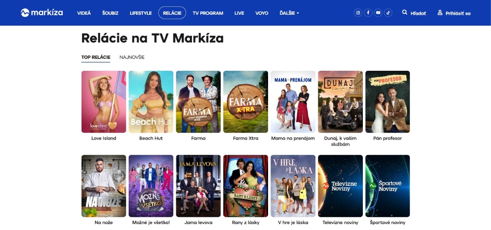Open the LIVE section link
Screen dimensions: 491x230
coord(239,13)
